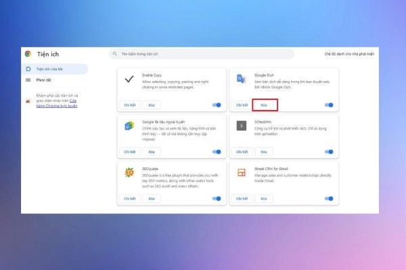The image size is (406, 270).
Task: Toggle the SCheckPro extension switch
Action: pyautogui.click(x=329, y=152)
